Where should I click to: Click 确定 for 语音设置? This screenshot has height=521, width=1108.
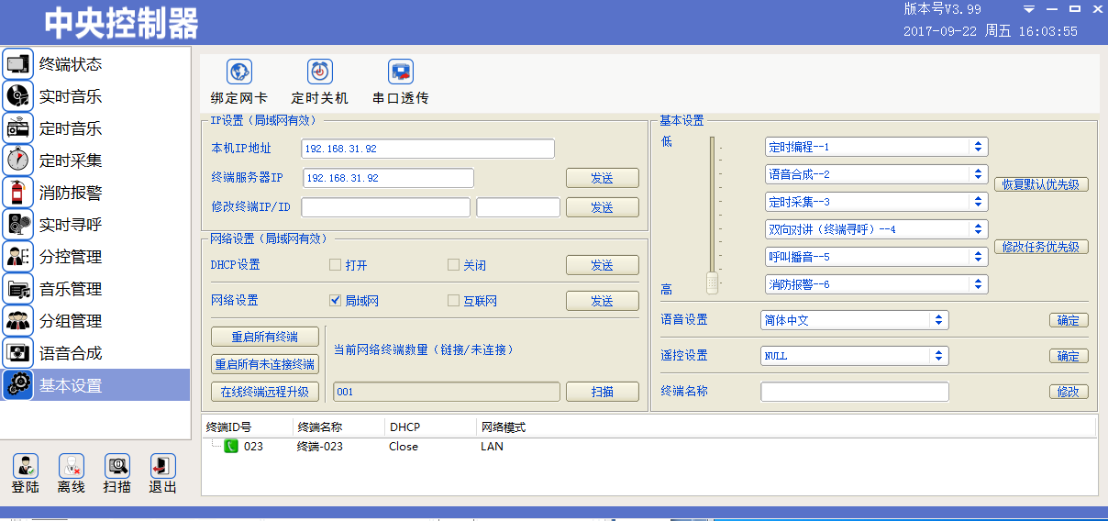[1069, 320]
